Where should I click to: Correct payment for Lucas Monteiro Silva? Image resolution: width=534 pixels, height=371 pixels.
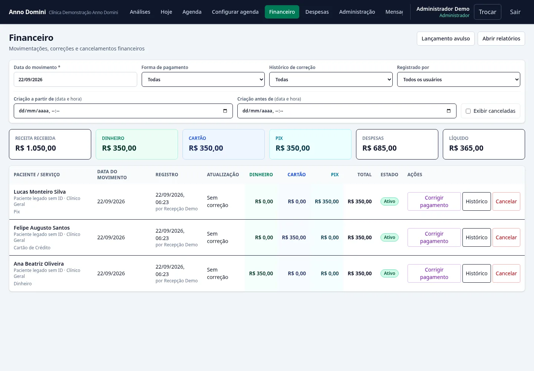(434, 201)
